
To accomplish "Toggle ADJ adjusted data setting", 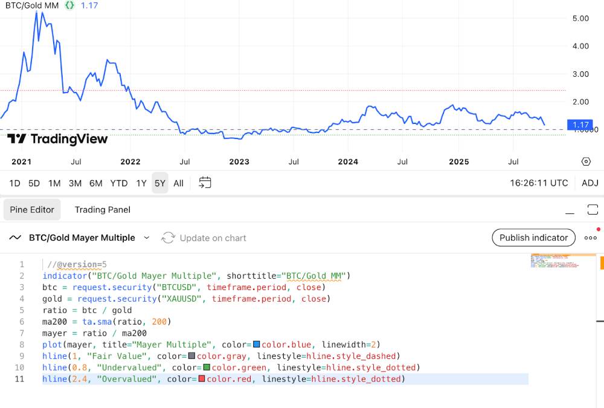I will click(590, 183).
